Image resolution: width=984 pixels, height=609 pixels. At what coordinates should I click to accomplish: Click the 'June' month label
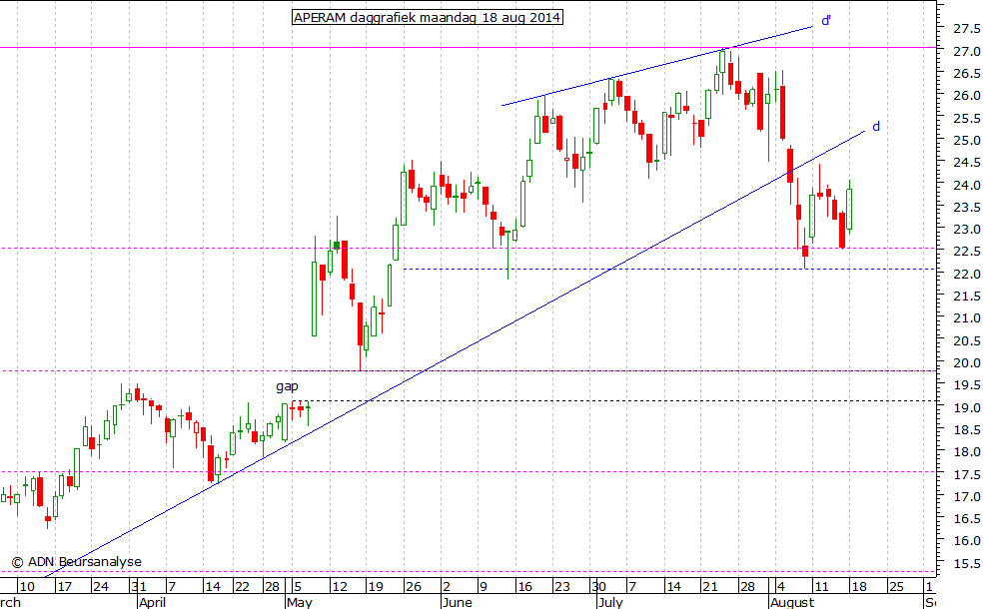457,603
